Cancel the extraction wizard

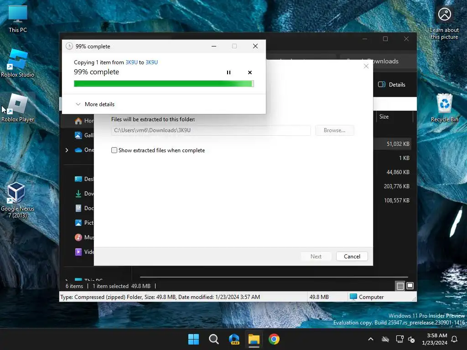(x=352, y=256)
